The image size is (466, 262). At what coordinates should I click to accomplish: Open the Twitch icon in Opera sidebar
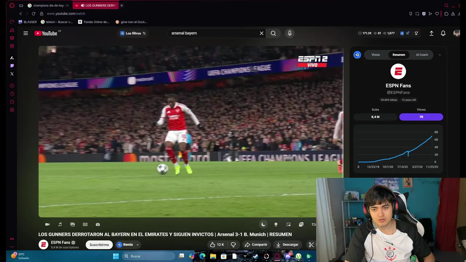pos(12,66)
